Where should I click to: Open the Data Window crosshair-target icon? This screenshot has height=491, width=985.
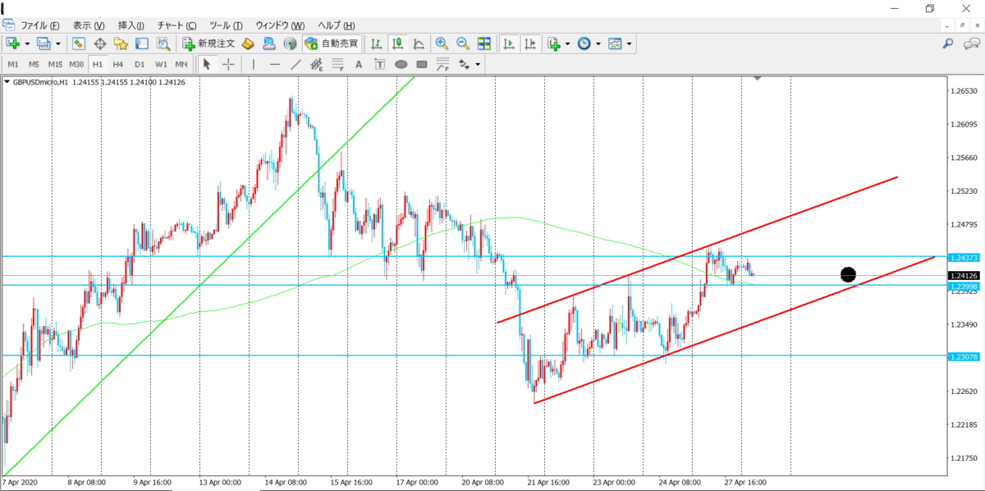coord(100,44)
